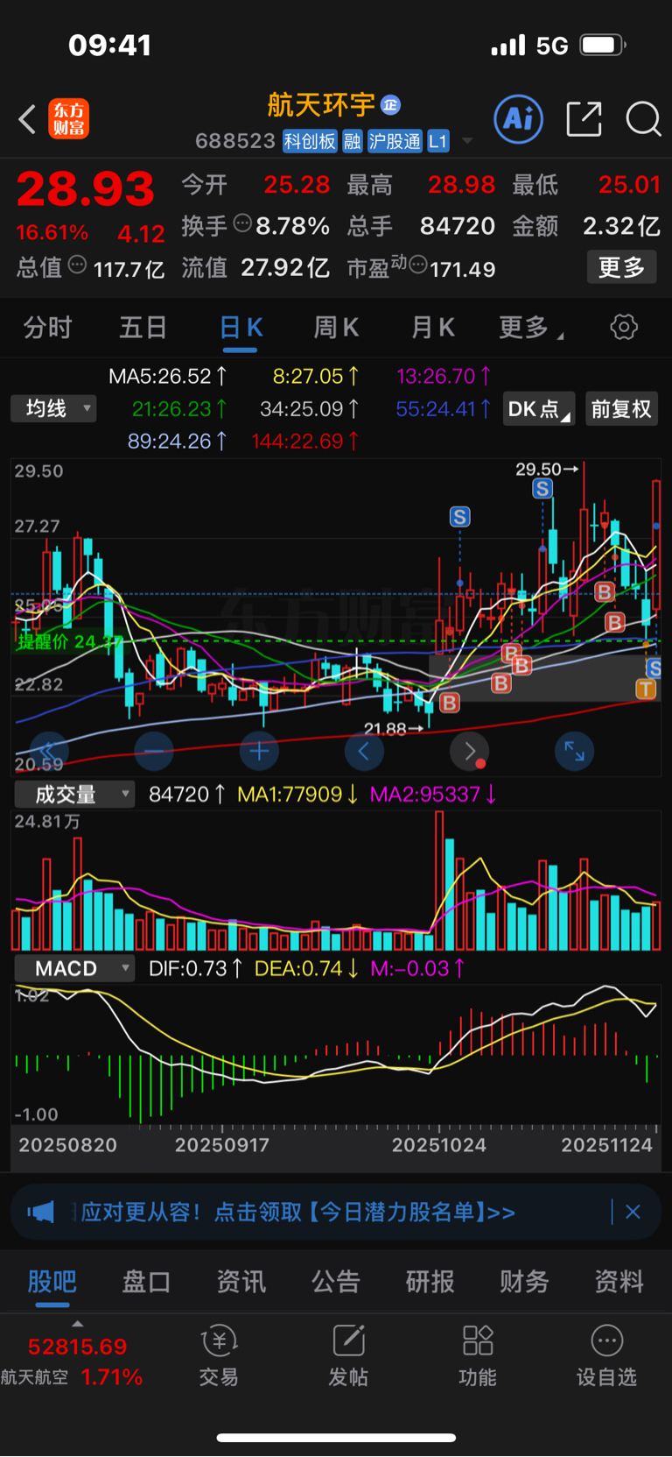The height and width of the screenshot is (1457, 672).
Task: Select the 日K chart tab
Action: (241, 328)
